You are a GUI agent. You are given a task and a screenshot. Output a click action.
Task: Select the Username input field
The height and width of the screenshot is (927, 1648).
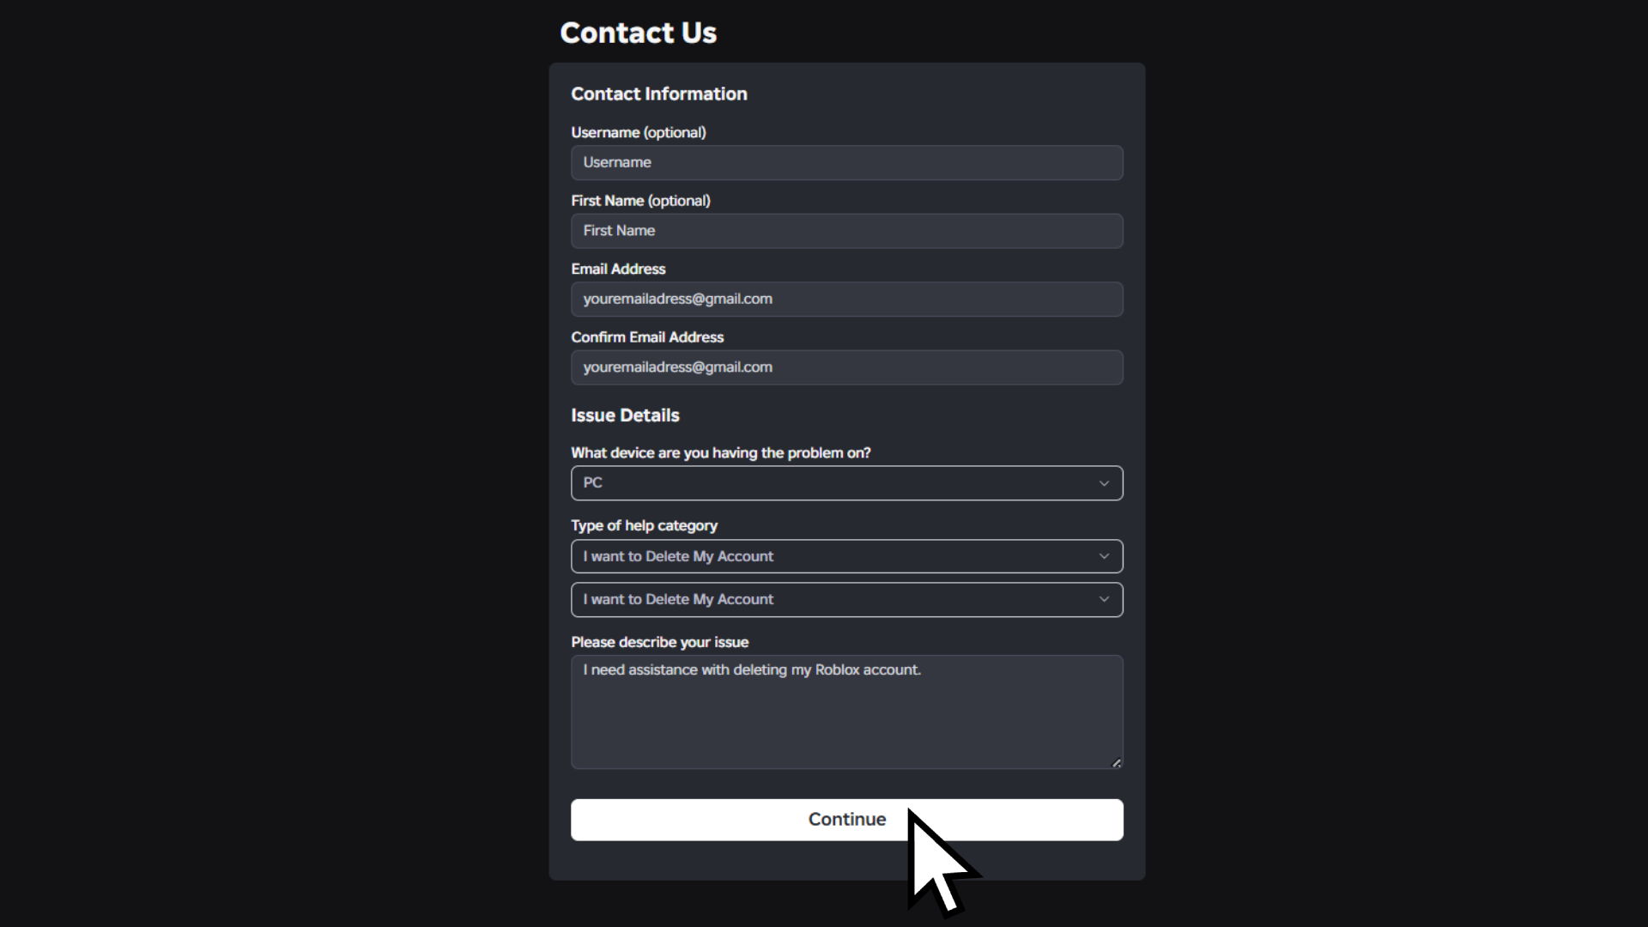(x=846, y=162)
